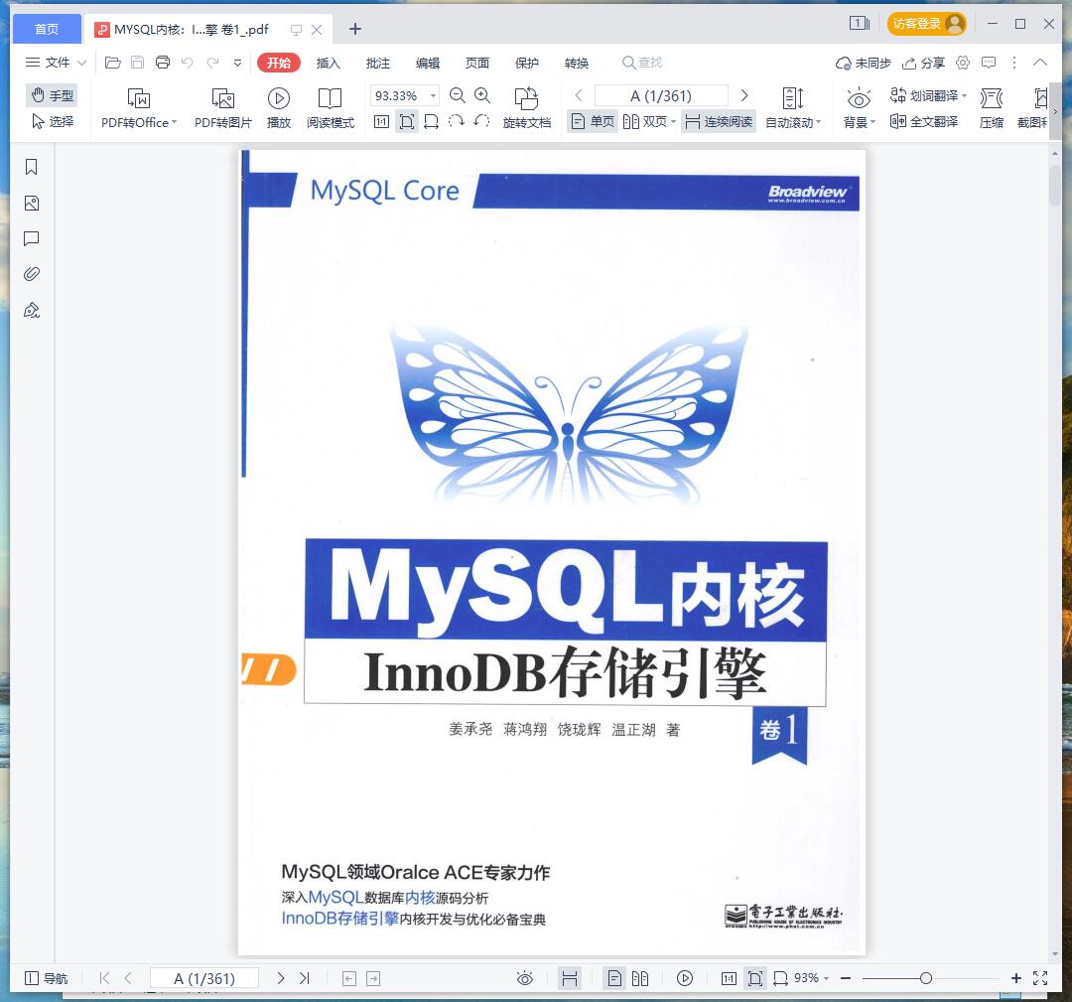
Task: Open the signature panel icon in sidebar
Action: pos(32,311)
